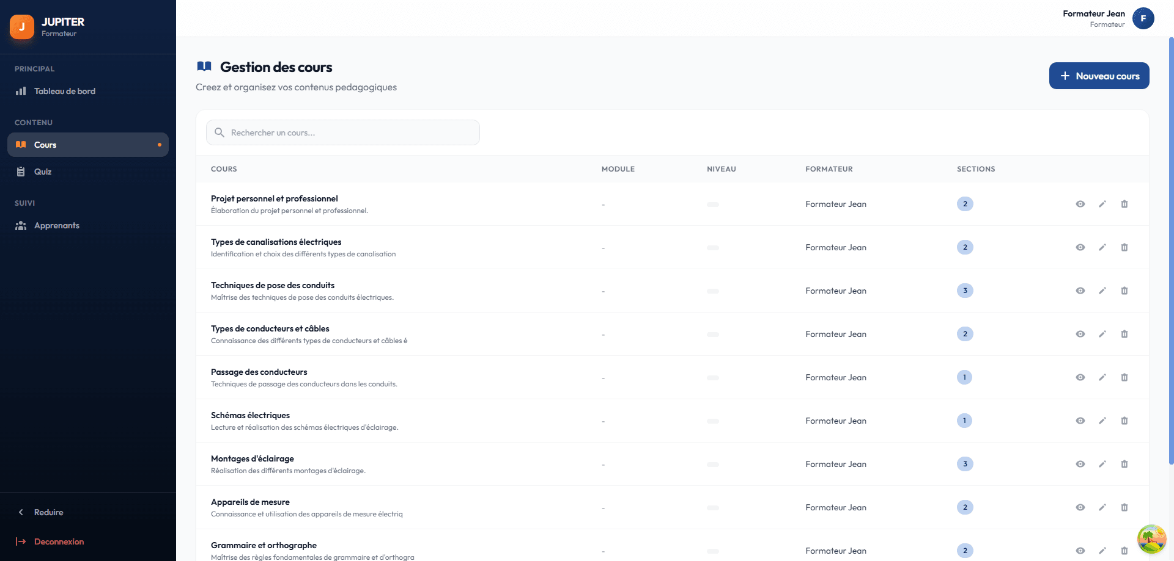The height and width of the screenshot is (561, 1174).
Task: Delete the Projet personnel et professionnel course
Action: point(1124,204)
